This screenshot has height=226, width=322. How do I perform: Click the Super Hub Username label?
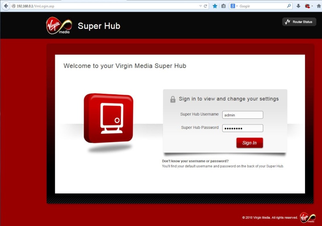[199, 114]
